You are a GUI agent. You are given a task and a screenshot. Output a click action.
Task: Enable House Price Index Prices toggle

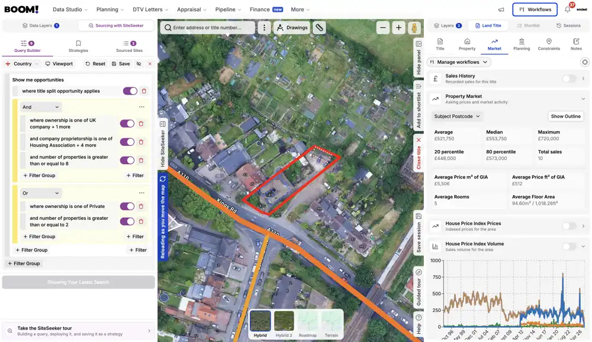[x=570, y=226]
